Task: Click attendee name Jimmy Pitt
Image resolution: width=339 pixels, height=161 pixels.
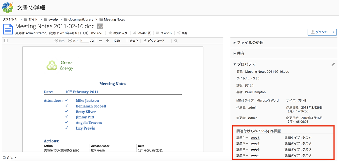Action: [x=85, y=117]
